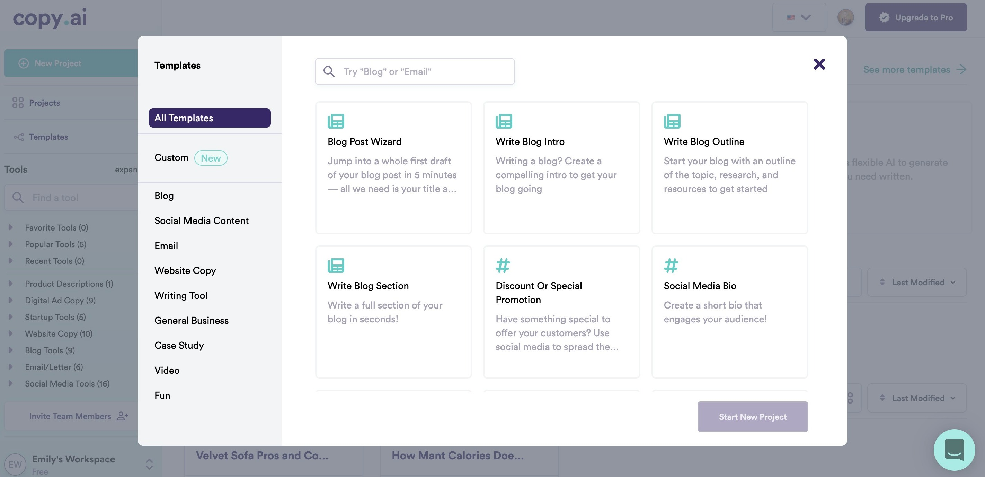
Task: Expand the Recent Tools (0) group
Action: 11,261
